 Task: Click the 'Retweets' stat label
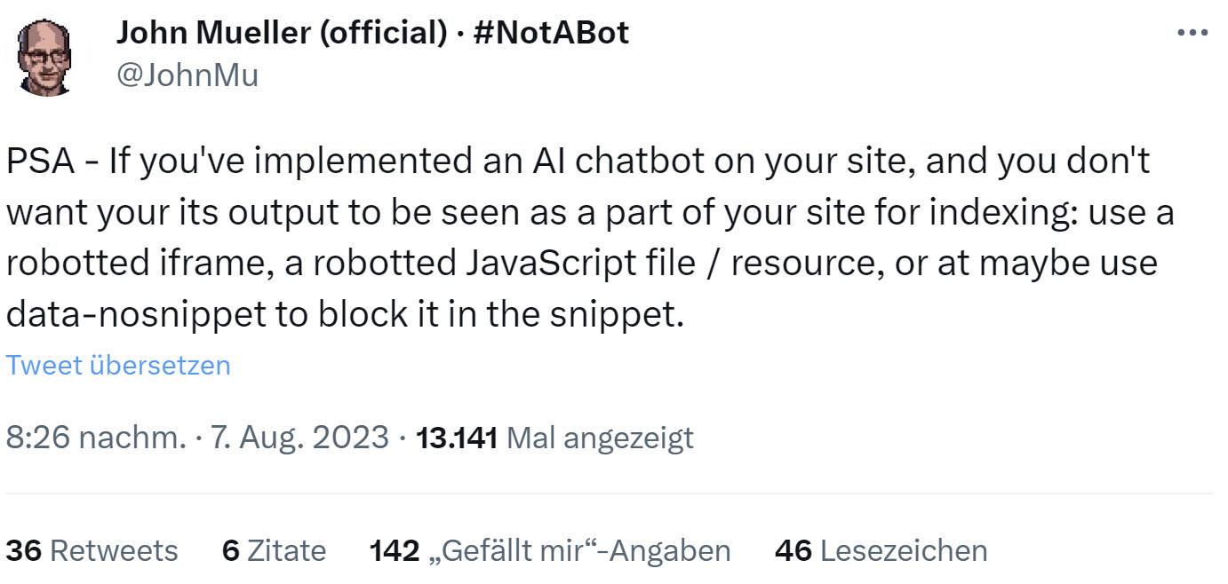(116, 550)
